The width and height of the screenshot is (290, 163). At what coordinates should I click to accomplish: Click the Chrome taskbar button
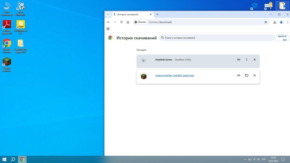coord(22,159)
